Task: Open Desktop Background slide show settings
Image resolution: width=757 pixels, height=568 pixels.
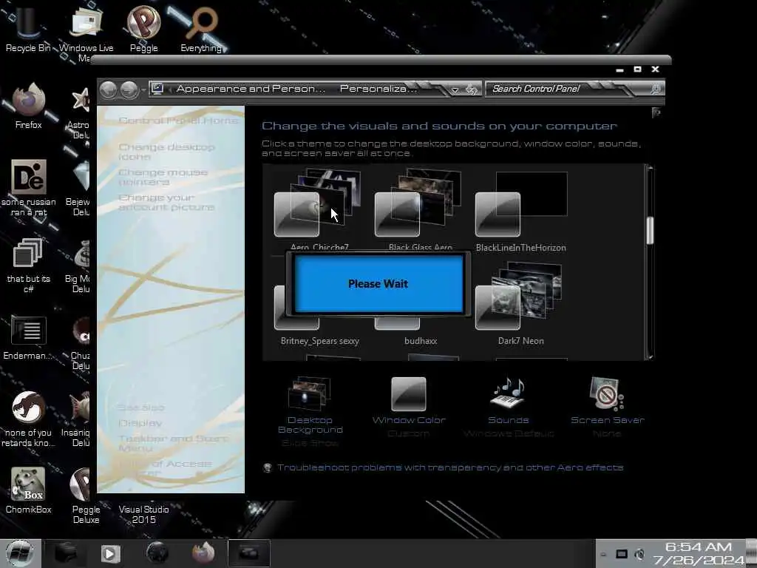Action: coord(310,411)
